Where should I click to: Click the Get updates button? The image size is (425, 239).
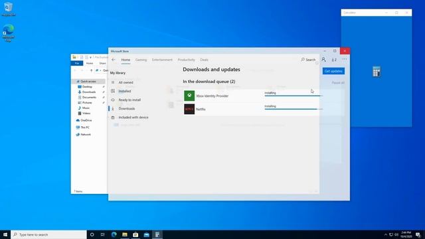(x=333, y=71)
